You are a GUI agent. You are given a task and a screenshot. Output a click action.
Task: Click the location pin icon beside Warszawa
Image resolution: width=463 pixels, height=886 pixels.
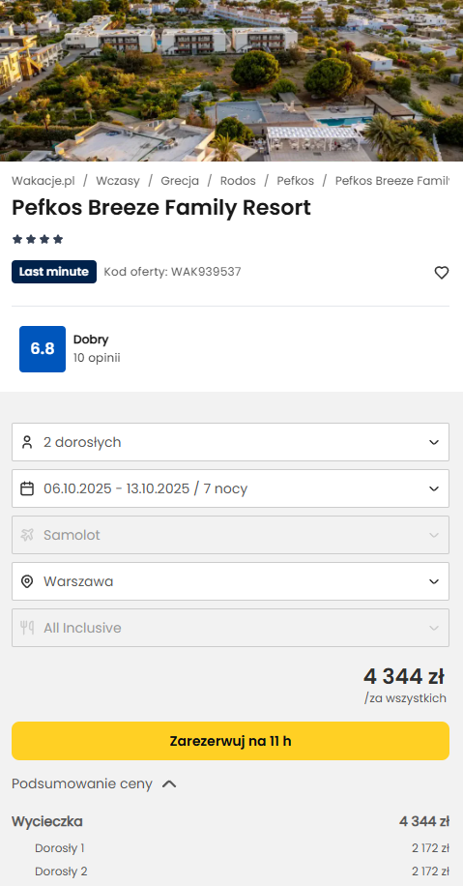[x=26, y=581]
